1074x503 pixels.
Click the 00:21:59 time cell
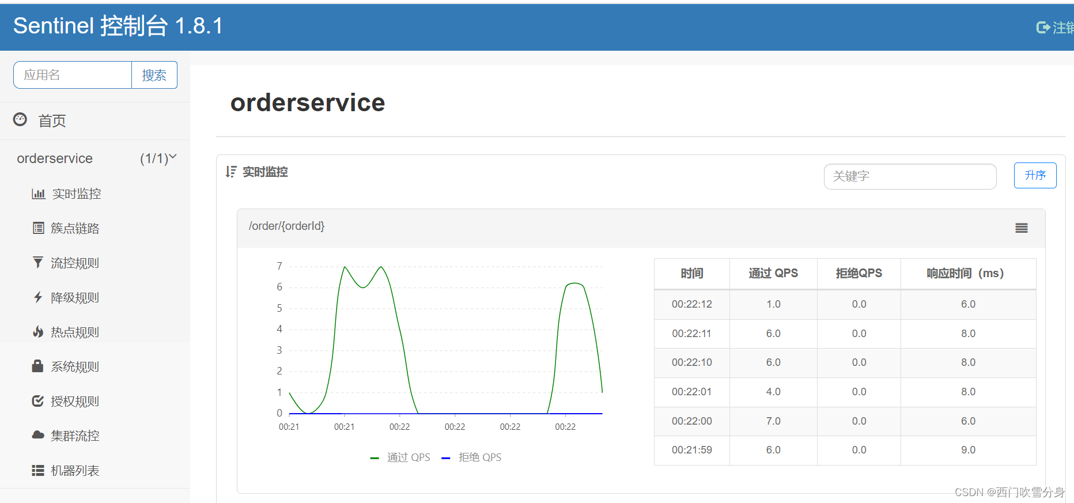click(x=692, y=450)
